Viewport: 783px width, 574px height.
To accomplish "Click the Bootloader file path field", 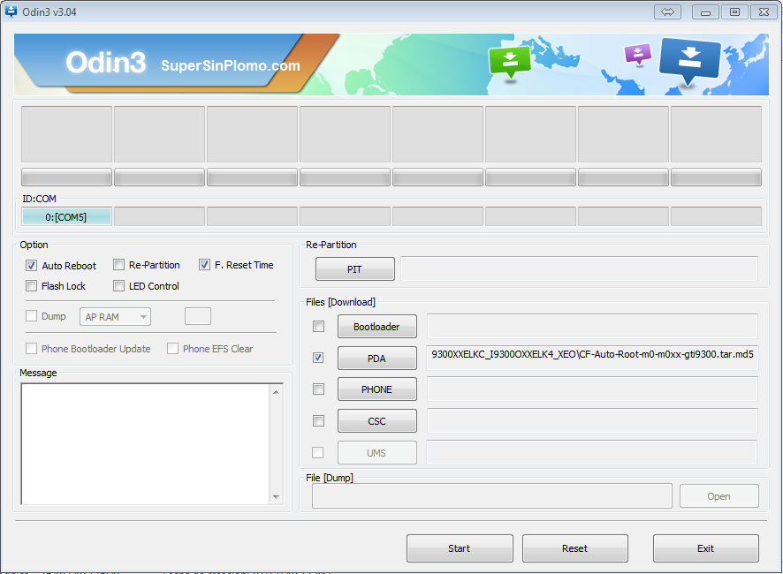I will [592, 326].
